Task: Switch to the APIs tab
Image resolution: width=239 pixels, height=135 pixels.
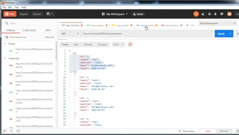Action: point(48,30)
